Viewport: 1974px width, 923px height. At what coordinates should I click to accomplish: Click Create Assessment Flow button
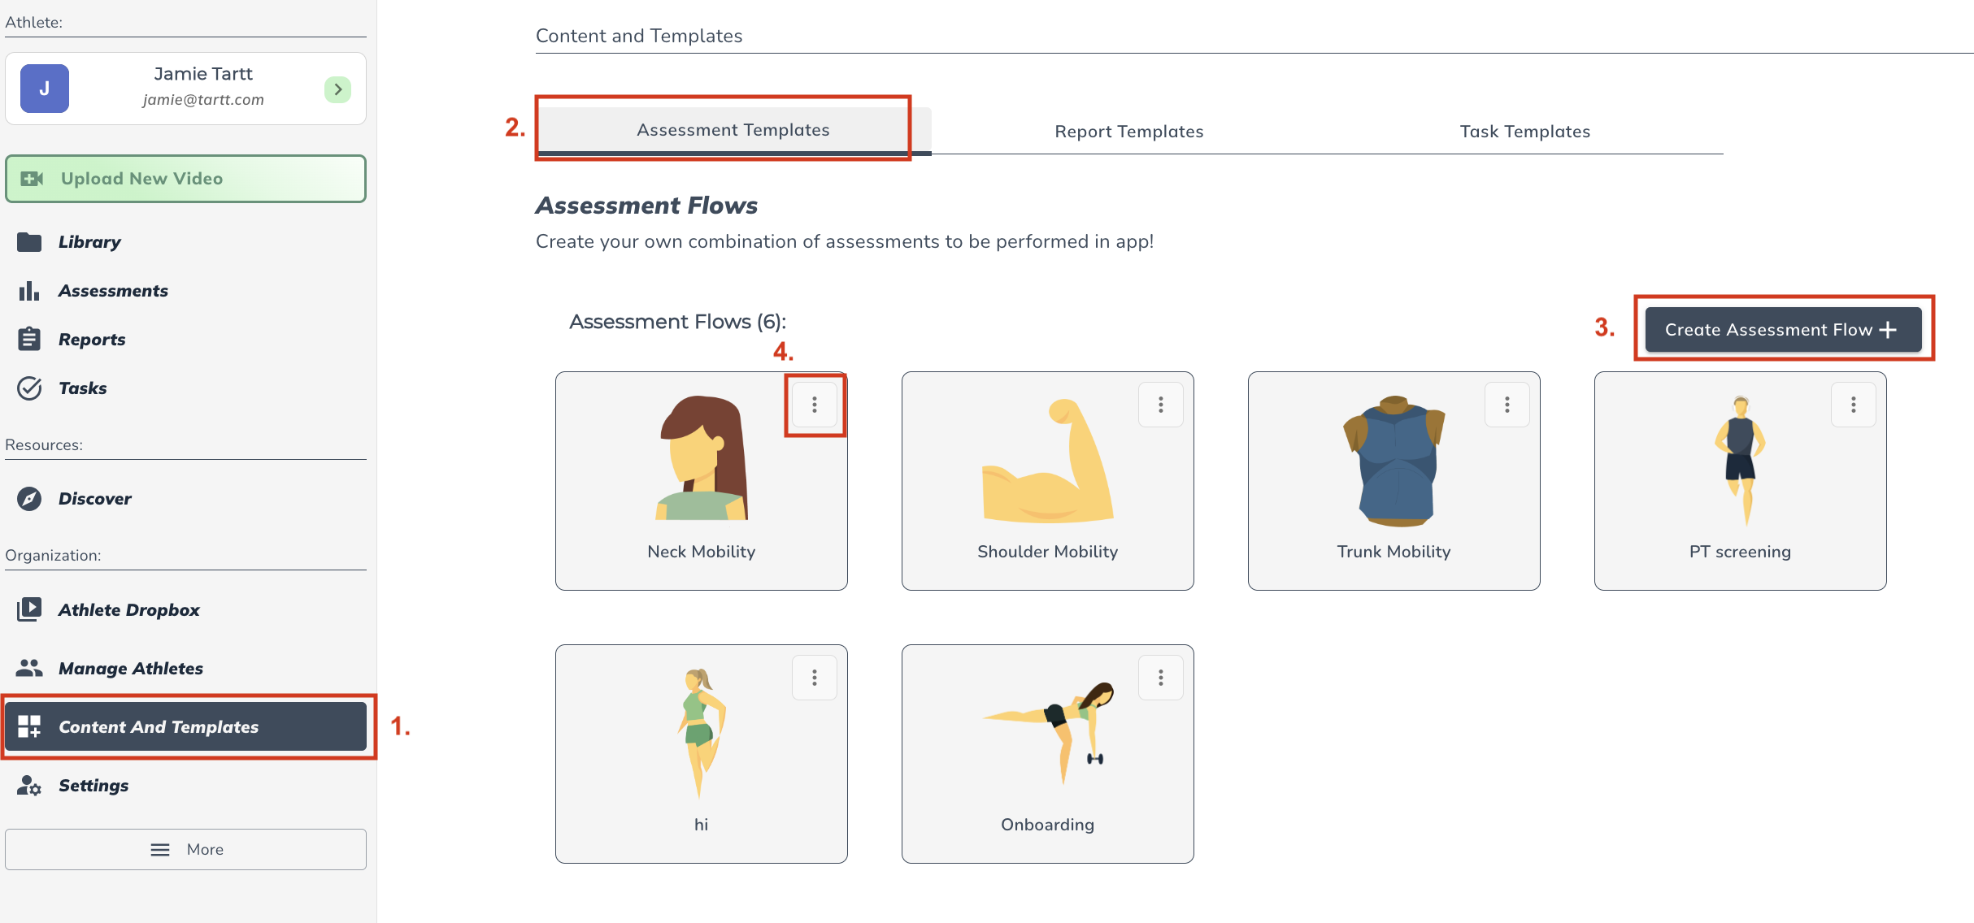1782,330
